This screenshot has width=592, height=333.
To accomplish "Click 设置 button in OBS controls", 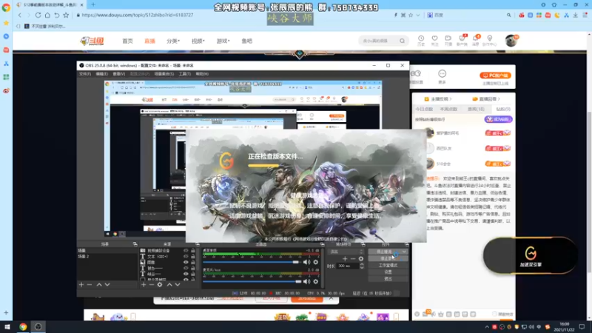I will point(388,272).
